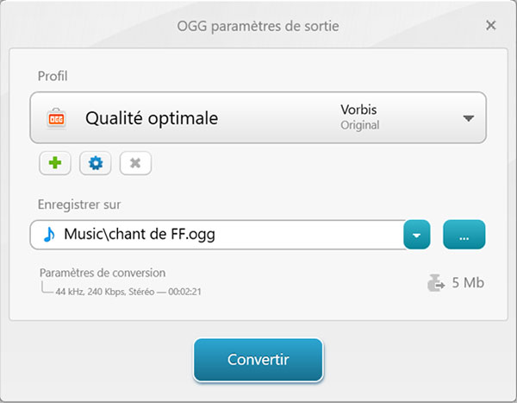Click the red preset icon beside Qualité optimale
Image resolution: width=517 pixels, height=403 pixels.
pyautogui.click(x=56, y=118)
